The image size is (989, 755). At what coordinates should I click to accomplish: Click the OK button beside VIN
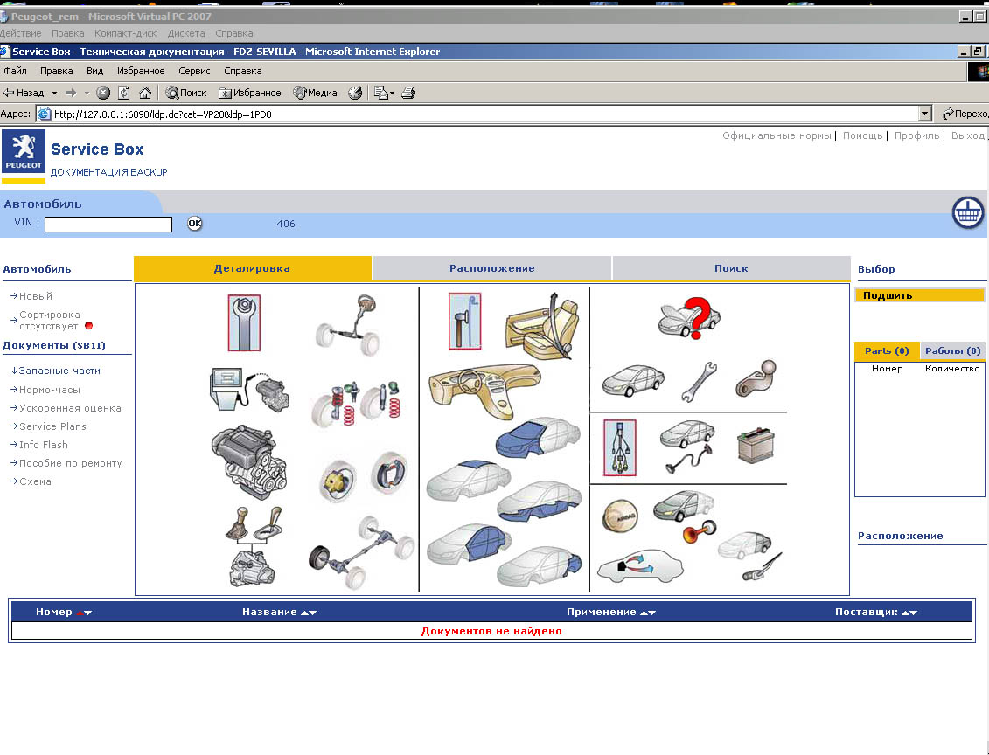194,224
